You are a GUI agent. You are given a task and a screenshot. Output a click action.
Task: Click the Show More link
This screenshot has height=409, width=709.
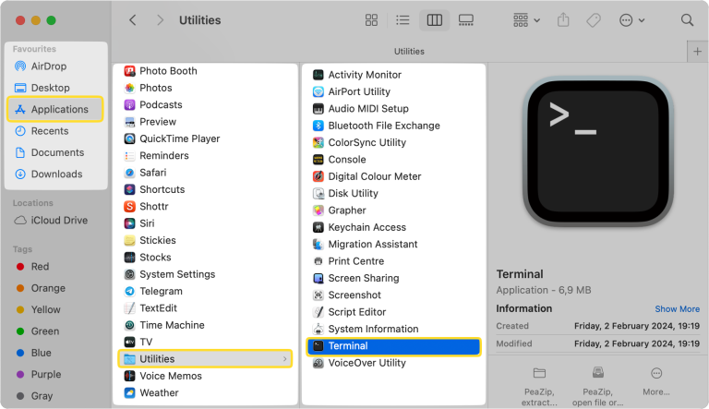click(677, 308)
